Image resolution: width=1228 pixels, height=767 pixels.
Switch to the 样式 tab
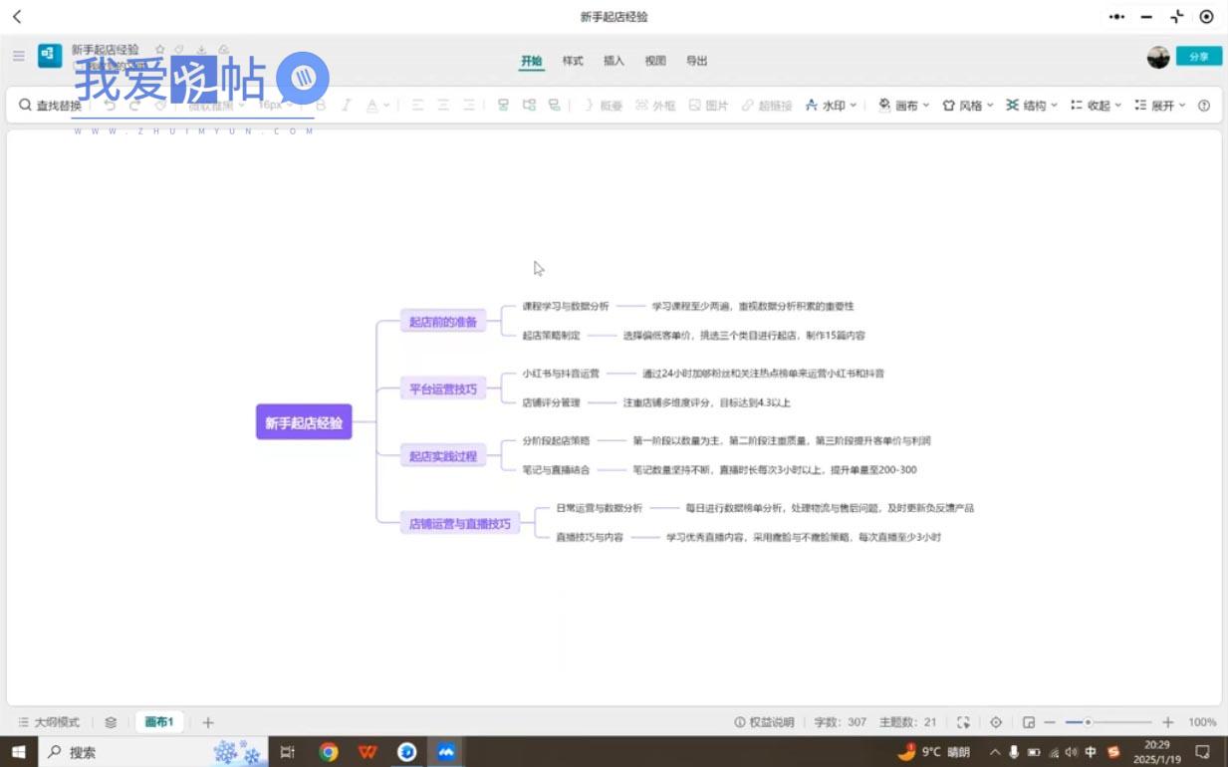(573, 61)
